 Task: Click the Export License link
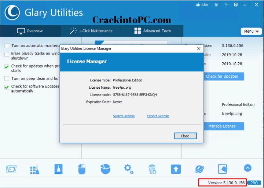point(158,116)
